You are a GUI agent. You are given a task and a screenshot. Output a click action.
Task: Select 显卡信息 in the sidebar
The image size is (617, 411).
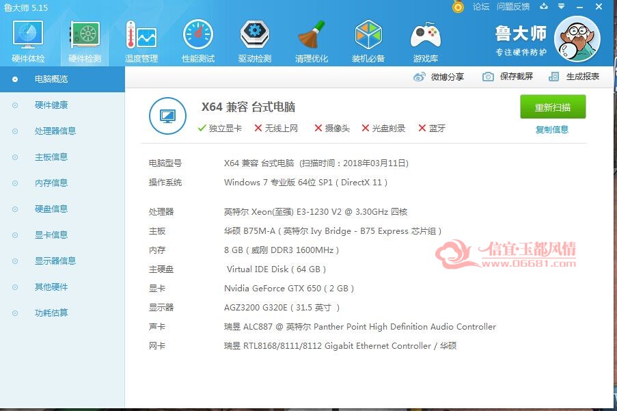(51, 235)
